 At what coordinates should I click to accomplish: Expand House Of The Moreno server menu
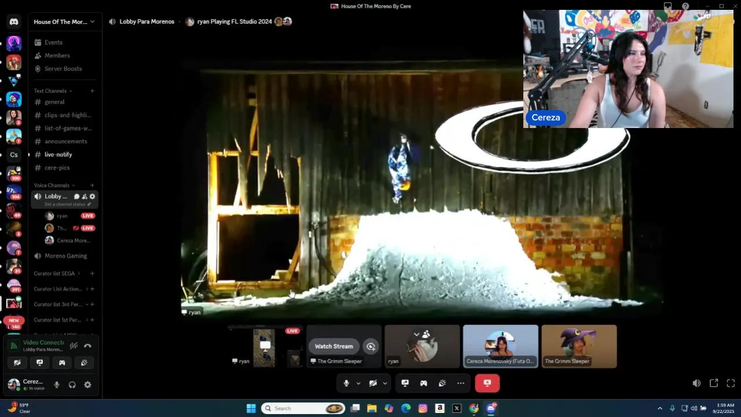[64, 22]
